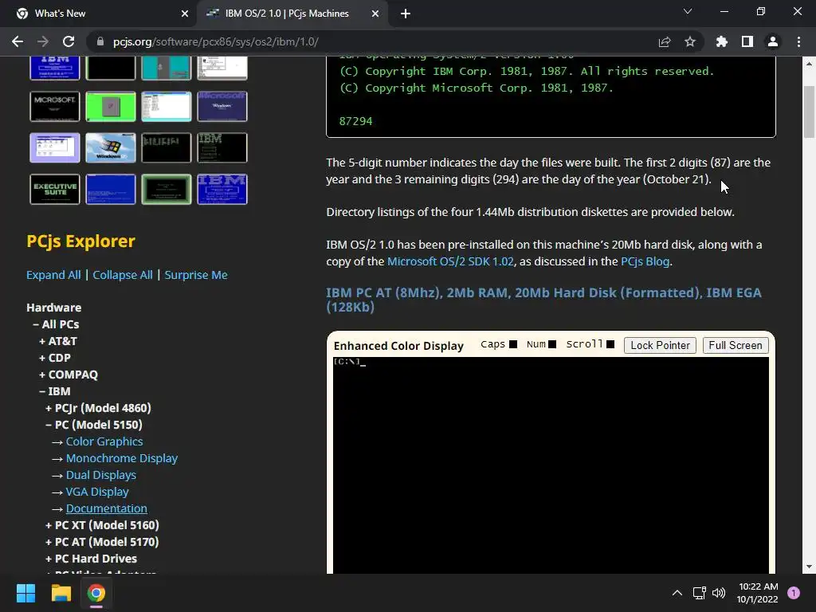Click inside the emulator black screen
Image resolution: width=816 pixels, height=612 pixels.
[551, 465]
